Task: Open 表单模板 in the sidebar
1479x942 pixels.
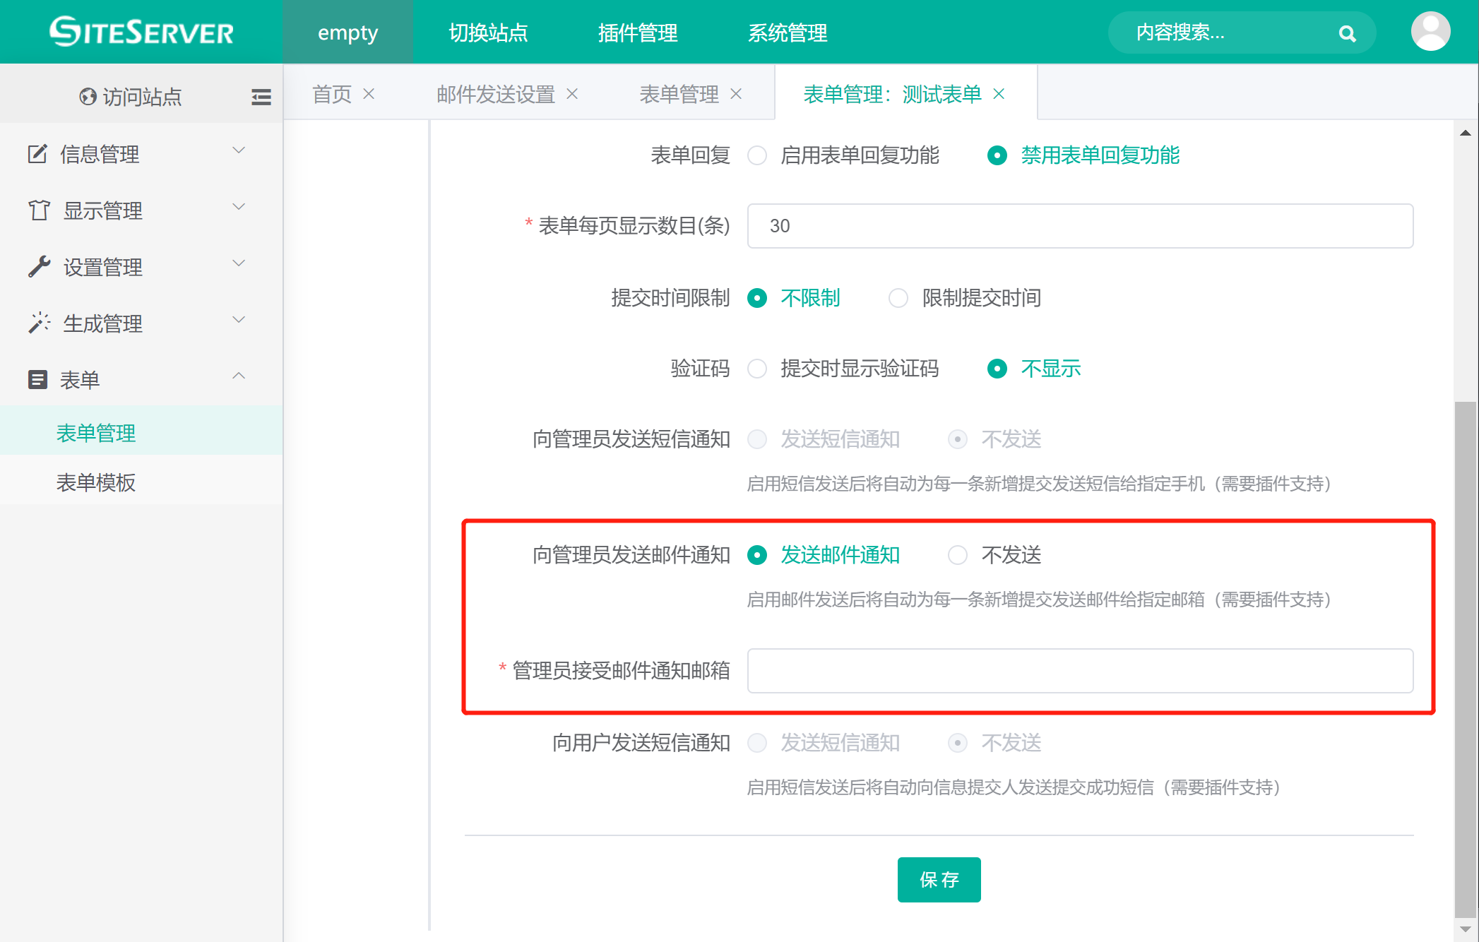Action: [96, 482]
